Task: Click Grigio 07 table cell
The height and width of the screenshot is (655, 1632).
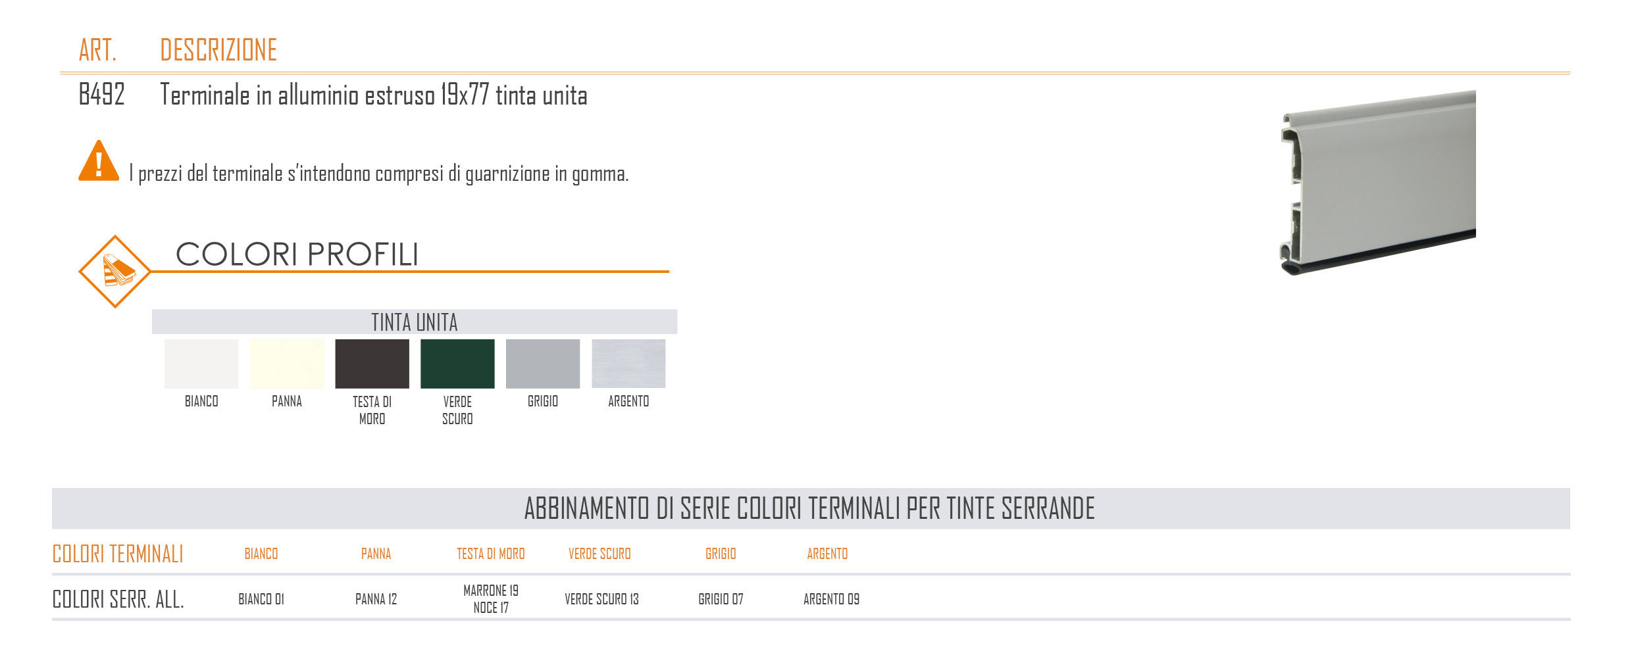Action: pyautogui.click(x=721, y=599)
